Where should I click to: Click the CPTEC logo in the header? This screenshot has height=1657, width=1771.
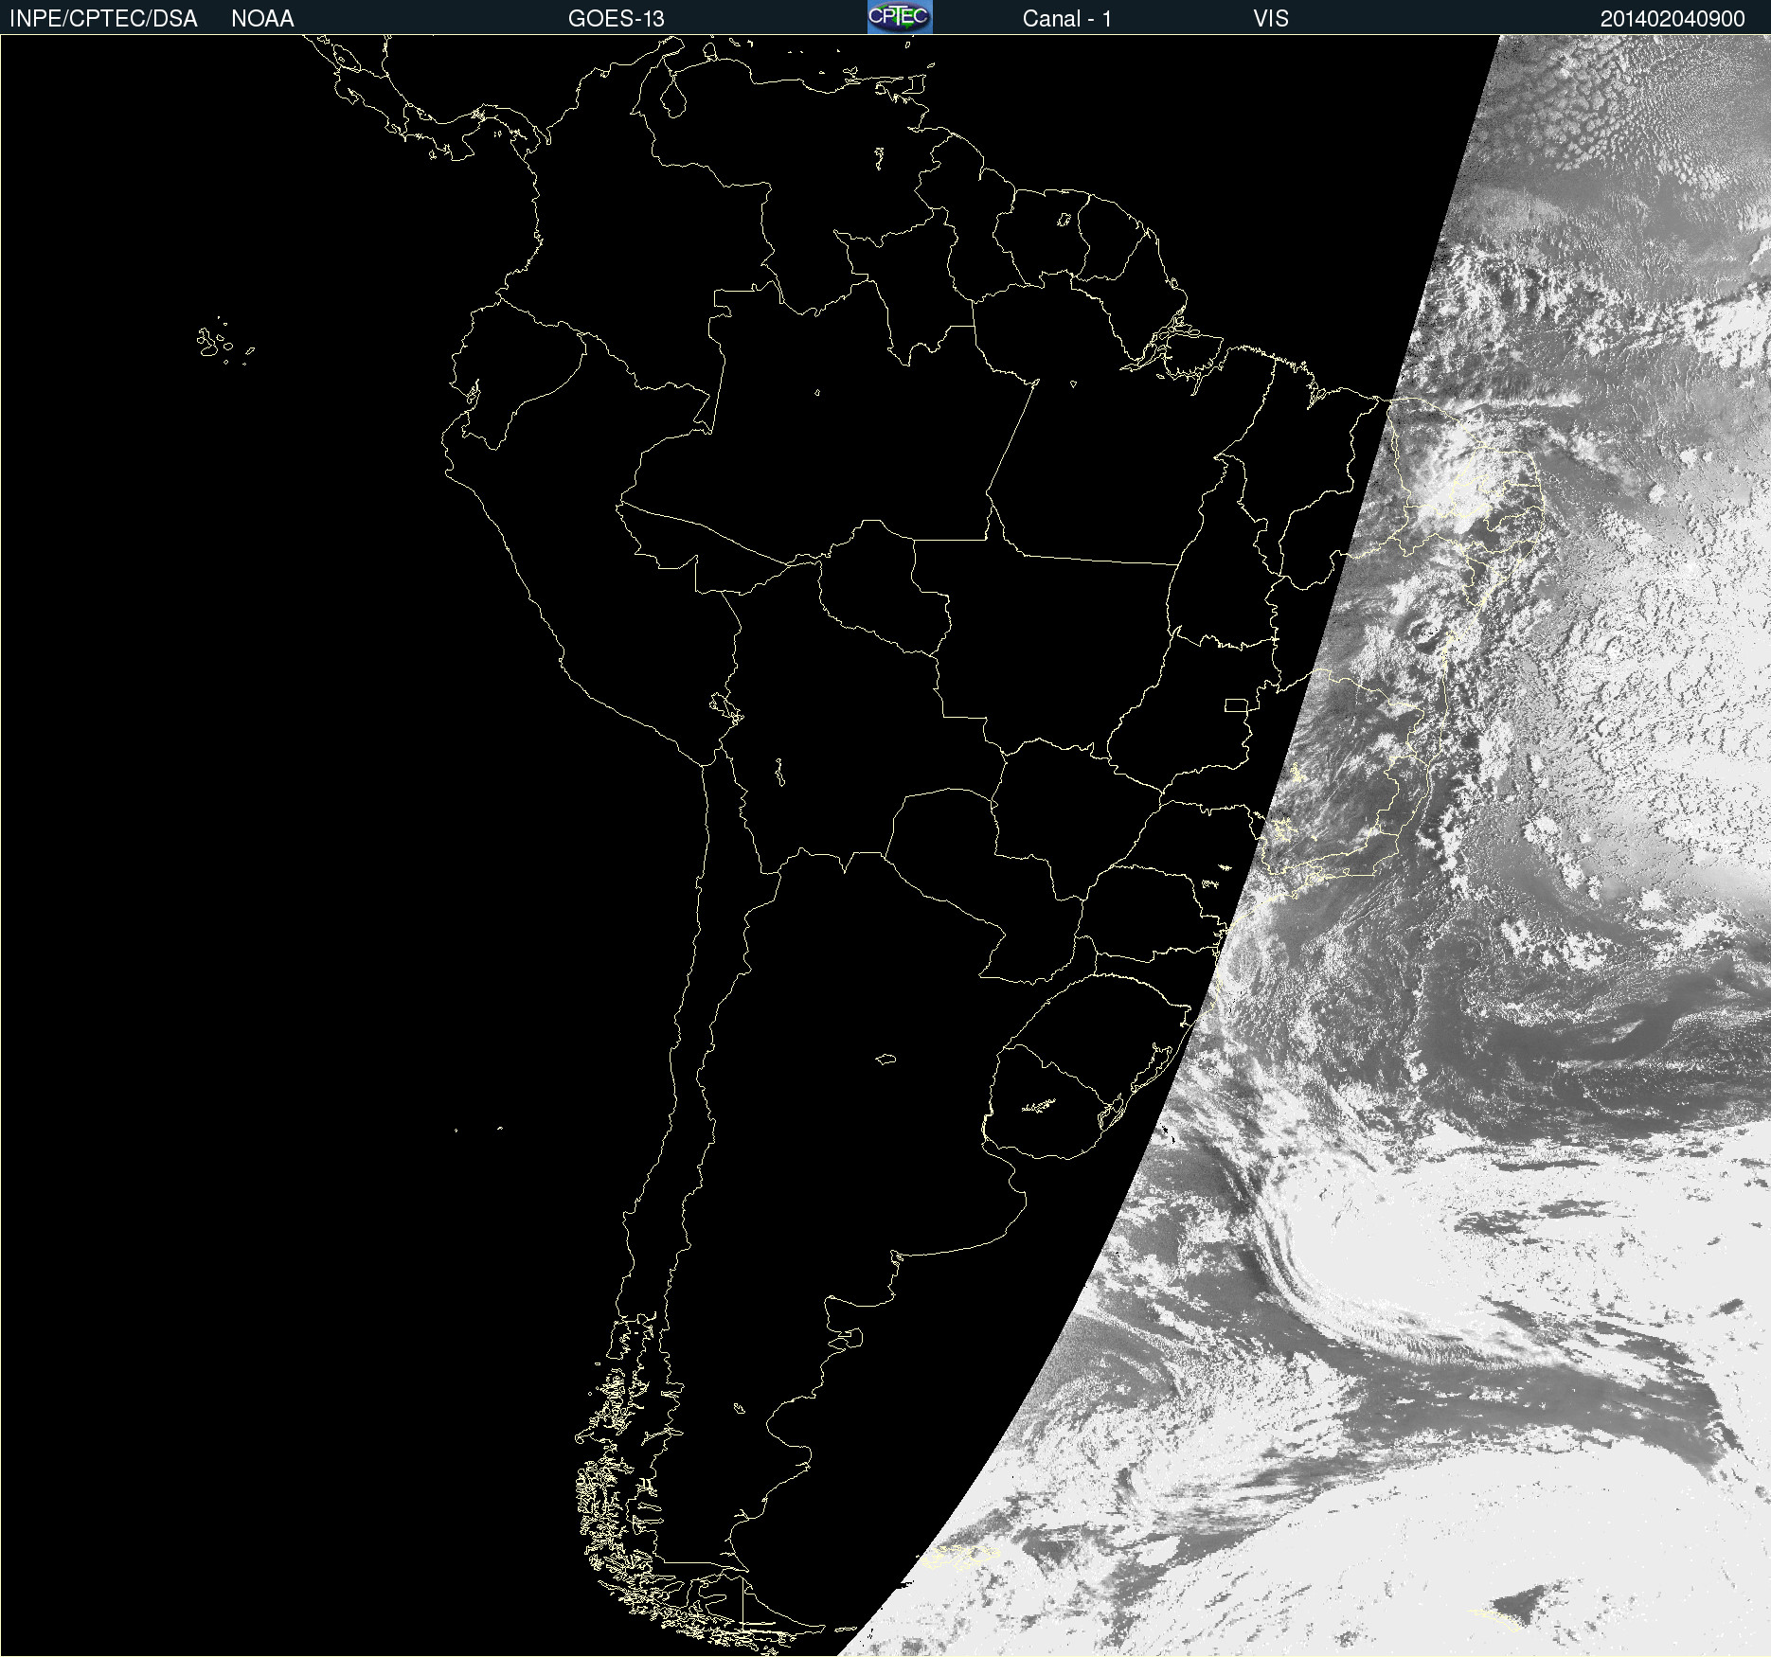[x=900, y=17]
